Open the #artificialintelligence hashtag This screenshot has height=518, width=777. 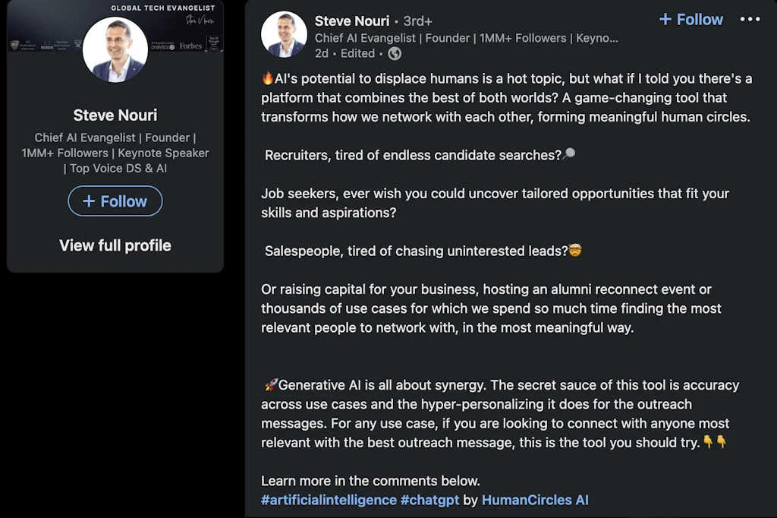coord(326,500)
